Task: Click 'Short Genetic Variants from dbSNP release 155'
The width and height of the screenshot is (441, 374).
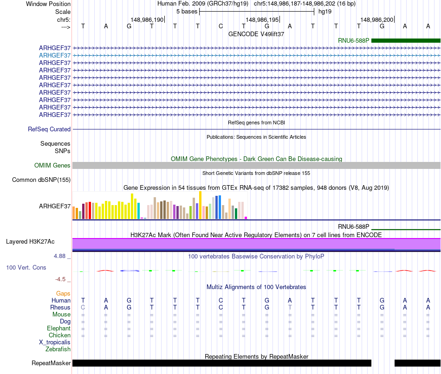Action: point(256,173)
